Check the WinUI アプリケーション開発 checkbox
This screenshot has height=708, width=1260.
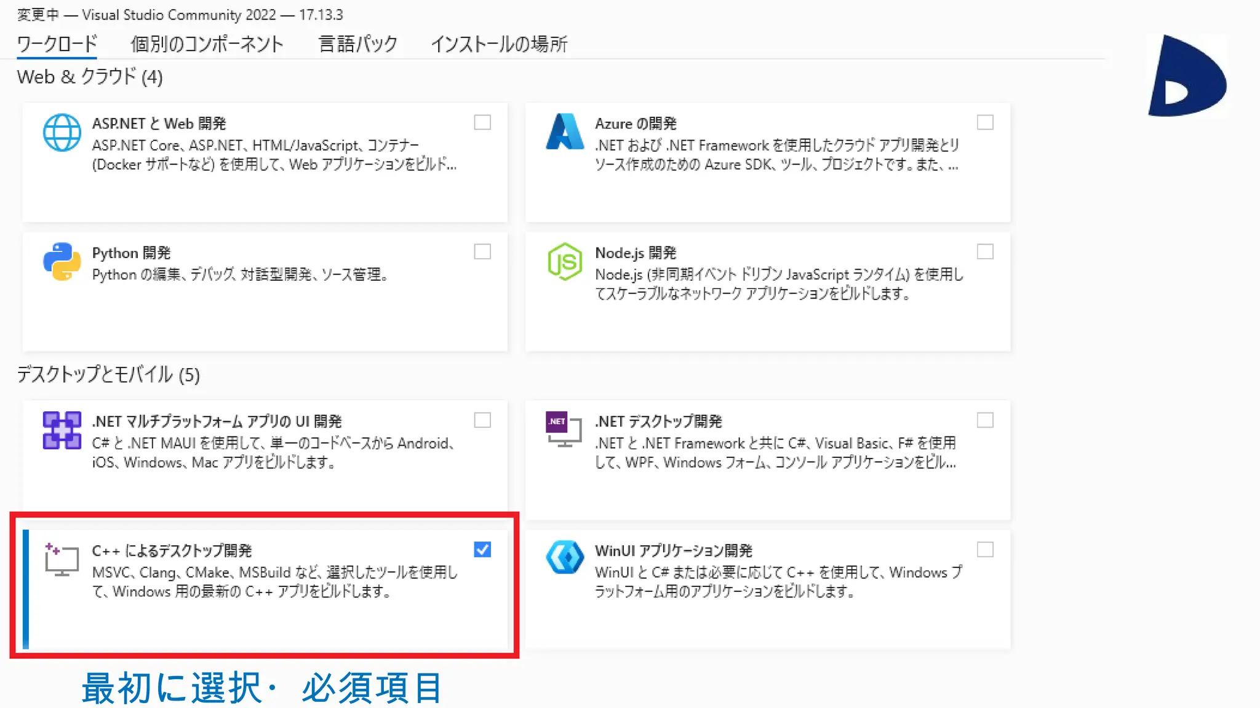coord(985,549)
